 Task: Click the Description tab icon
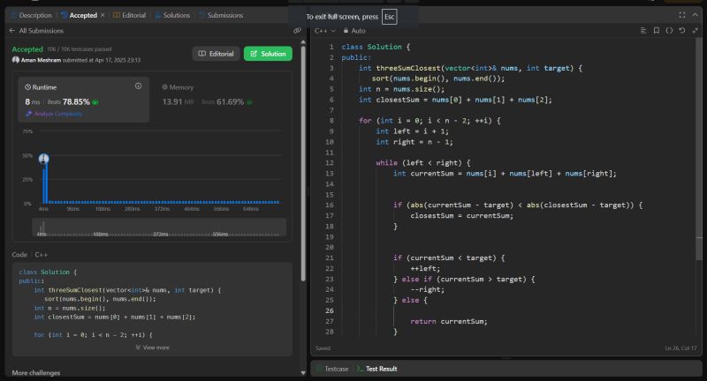13,15
